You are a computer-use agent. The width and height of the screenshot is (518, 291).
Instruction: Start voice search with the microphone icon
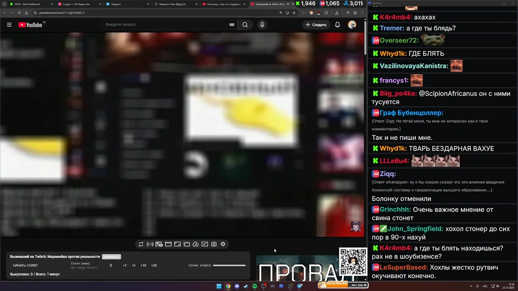(262, 25)
